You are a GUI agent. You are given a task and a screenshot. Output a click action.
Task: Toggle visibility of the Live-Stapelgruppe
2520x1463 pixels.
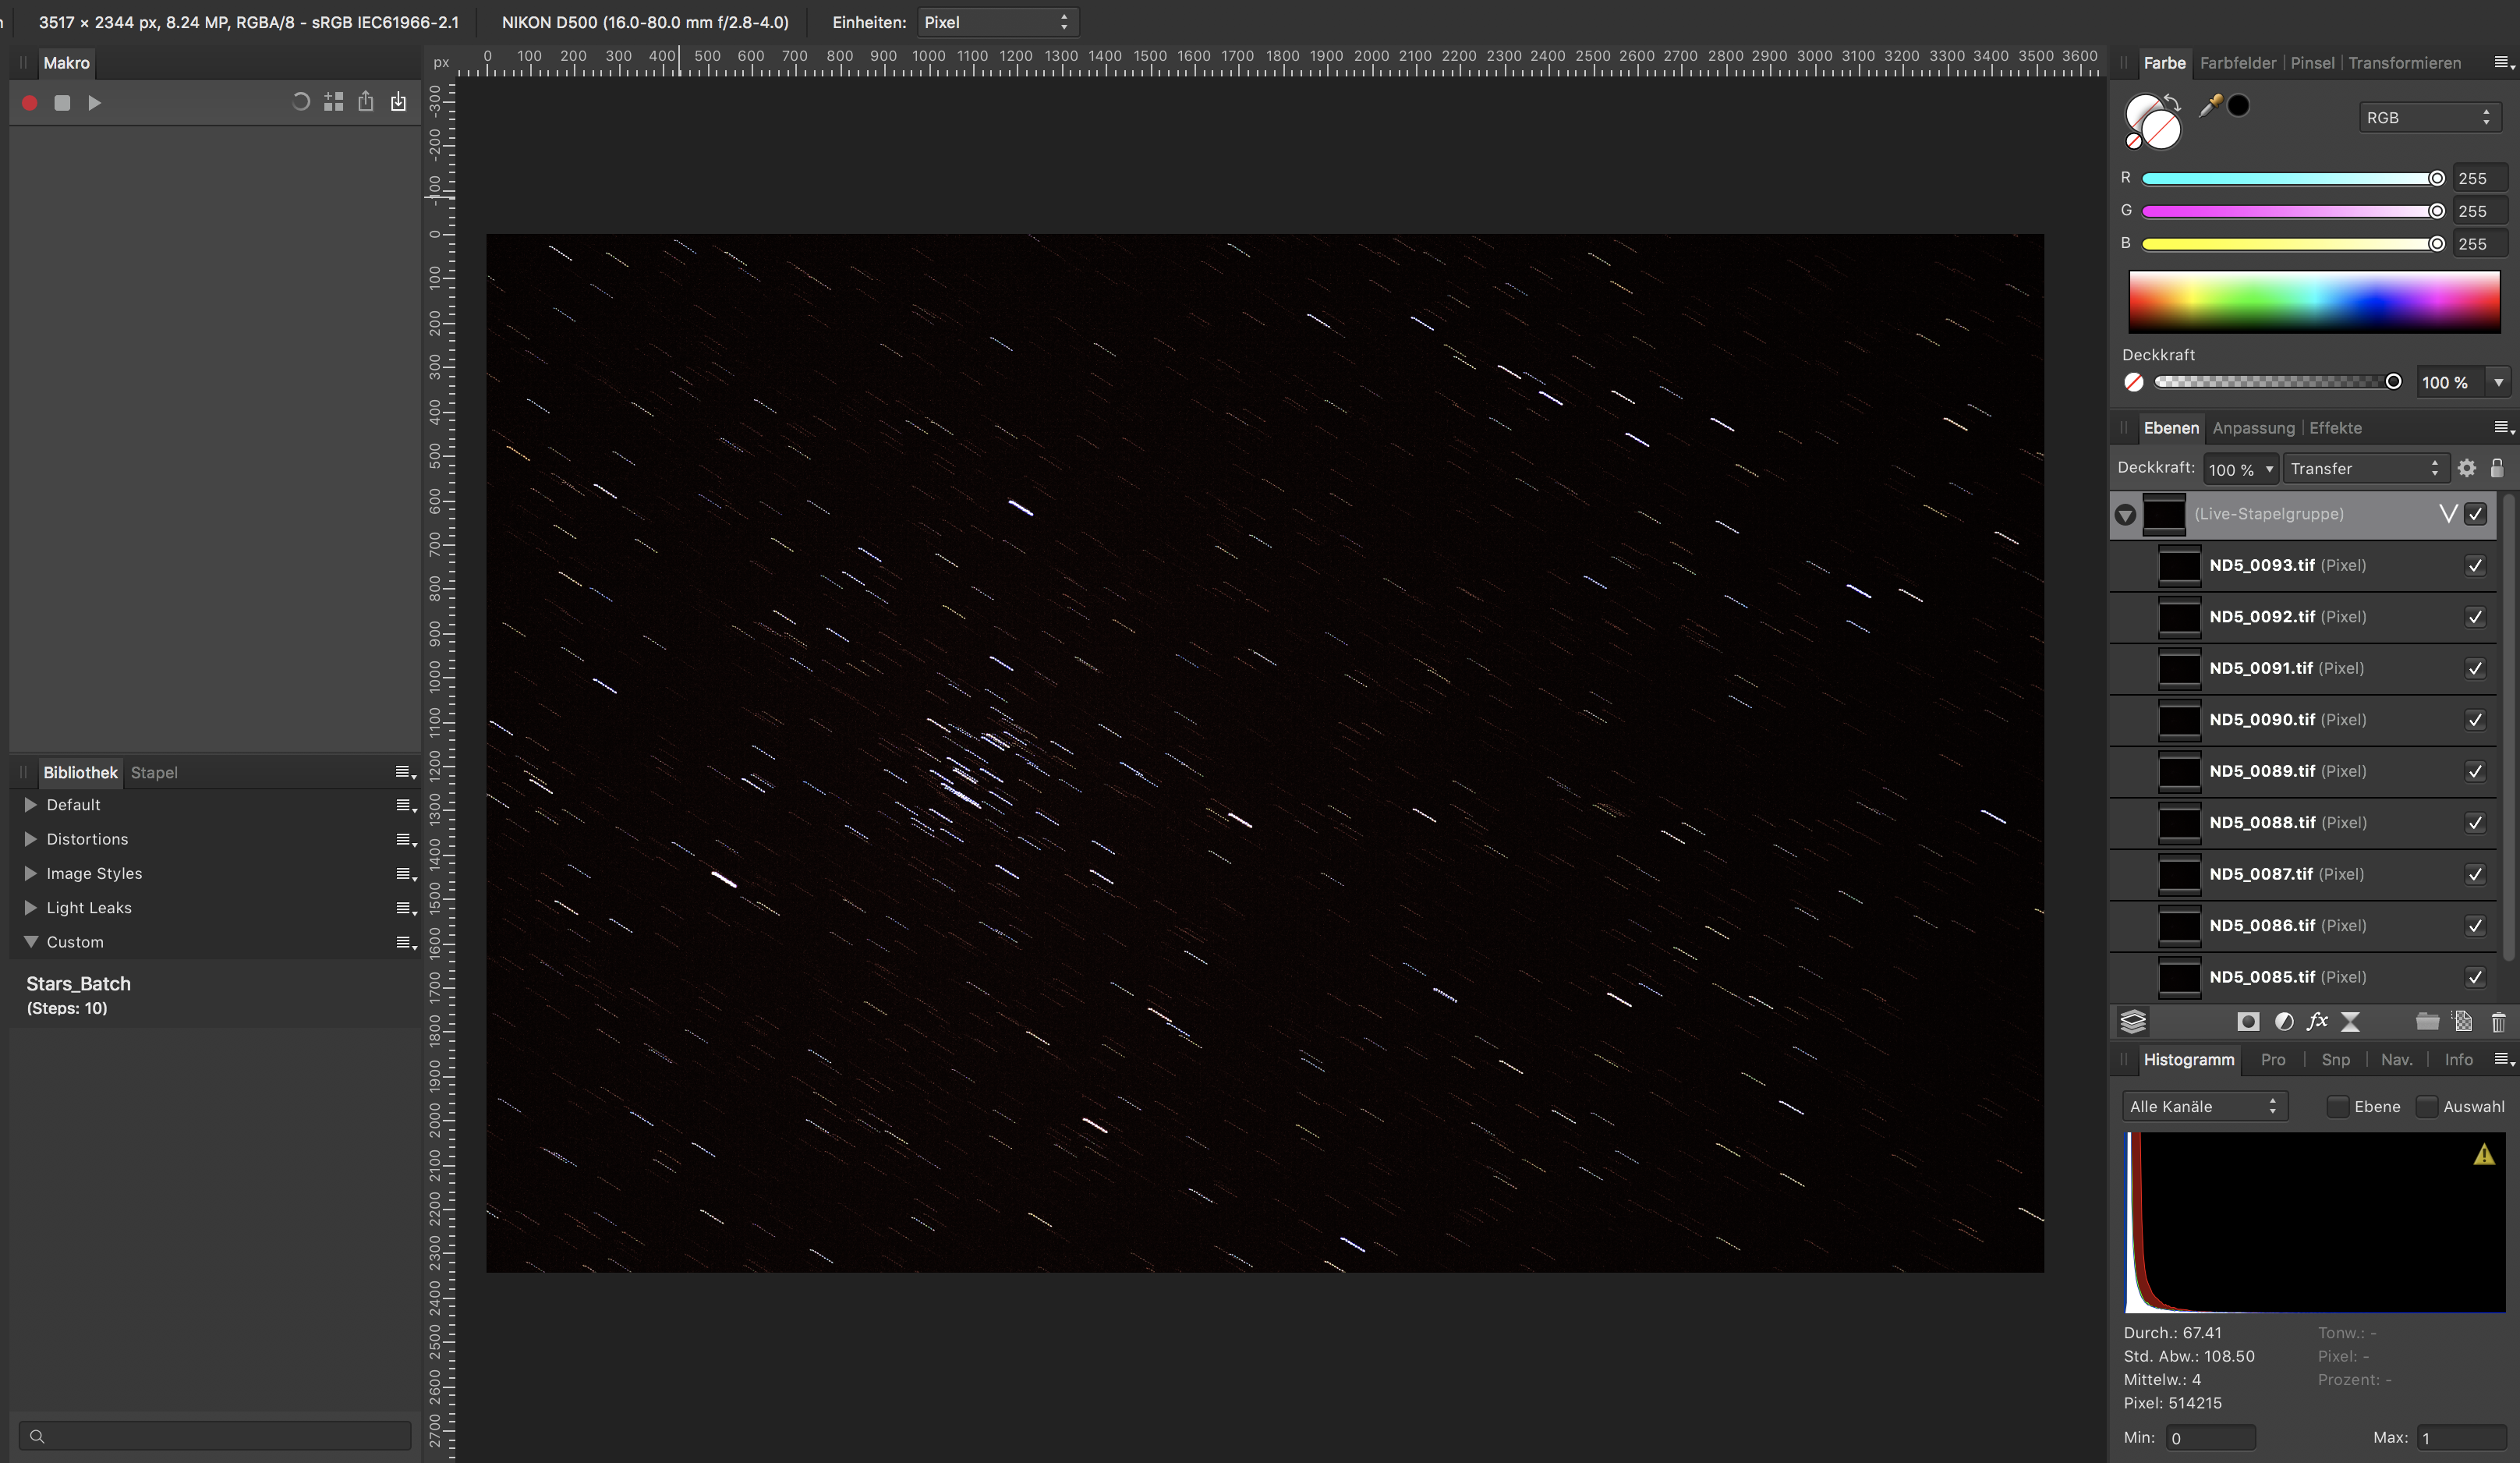pyautogui.click(x=2475, y=514)
